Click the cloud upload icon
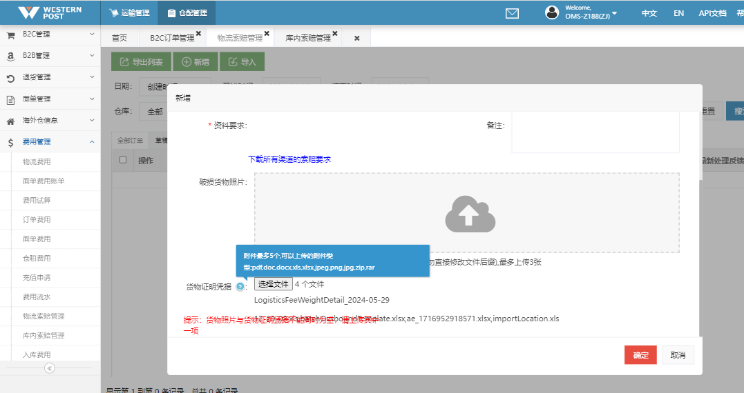The image size is (744, 393). click(x=470, y=214)
